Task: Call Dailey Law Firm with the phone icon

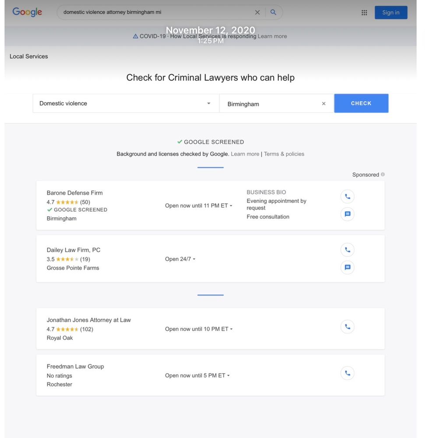Action: pyautogui.click(x=347, y=249)
